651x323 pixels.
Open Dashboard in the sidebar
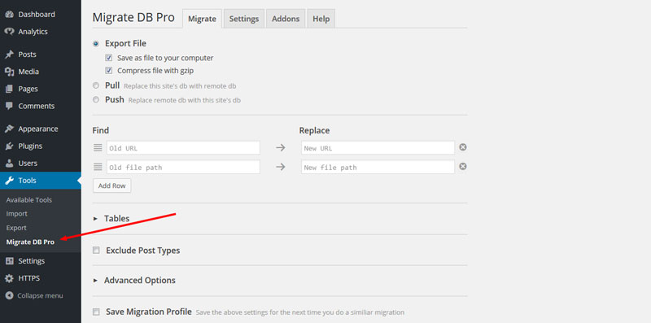pyautogui.click(x=37, y=15)
